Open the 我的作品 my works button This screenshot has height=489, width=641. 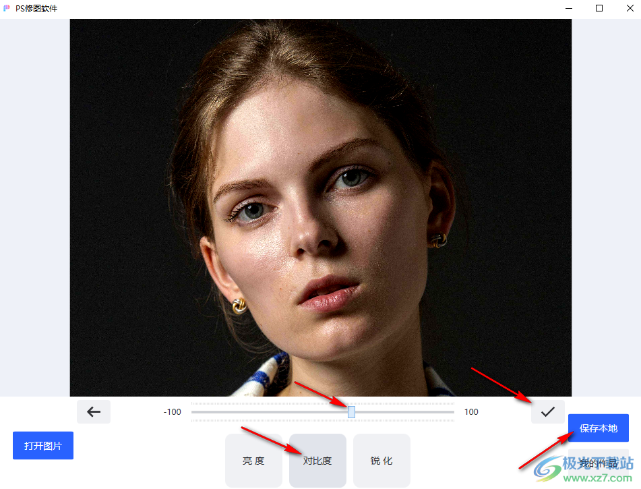coord(599,463)
